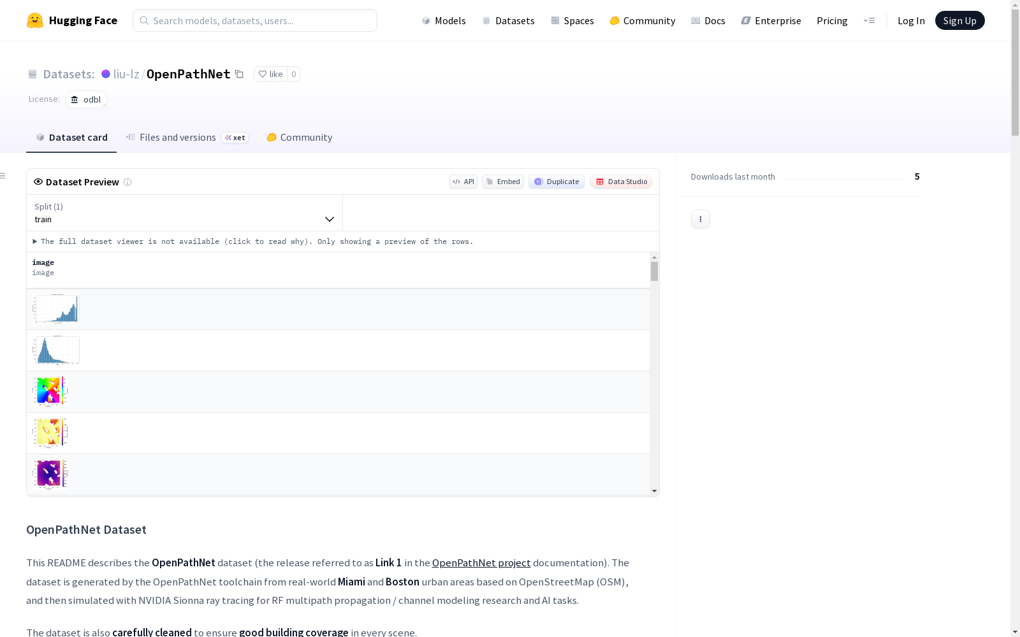Click the Sign Up button

[959, 20]
